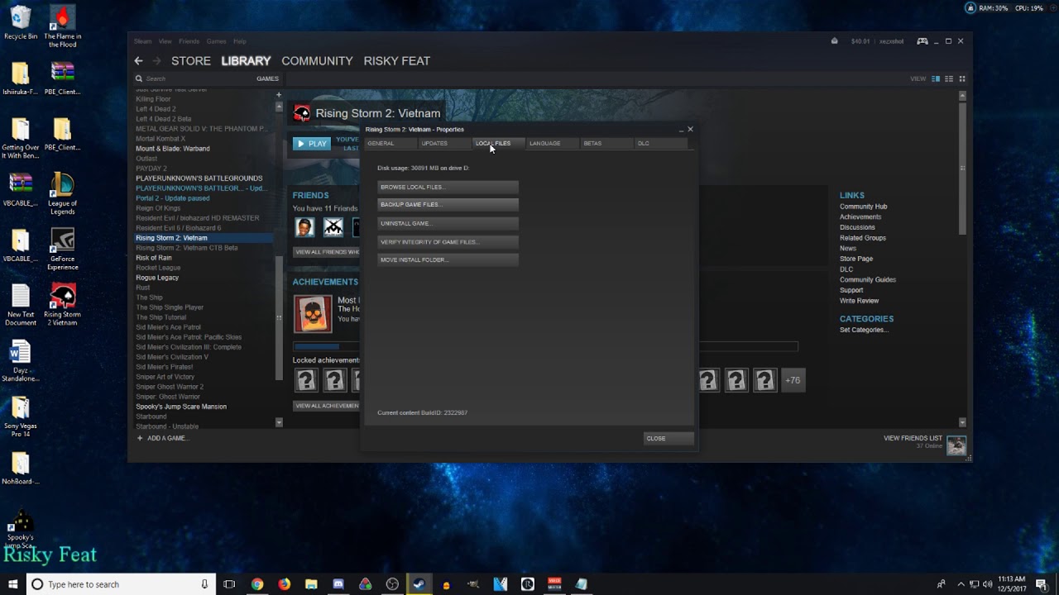
Task: Click Chrome icon in taskbar
Action: (x=257, y=584)
